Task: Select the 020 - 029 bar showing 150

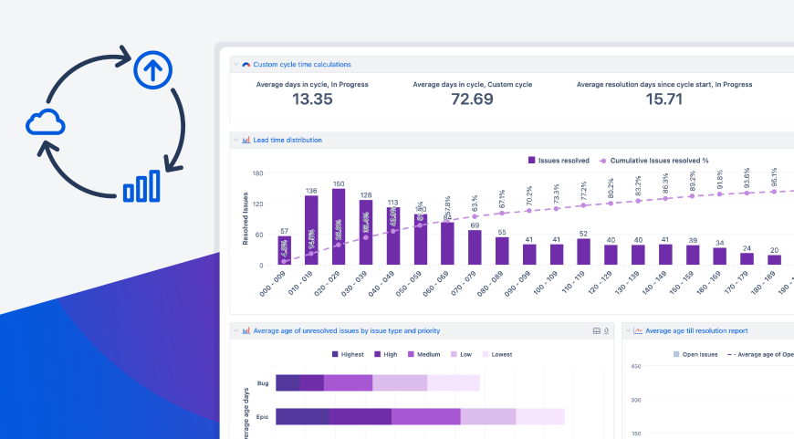Action: pyautogui.click(x=339, y=227)
